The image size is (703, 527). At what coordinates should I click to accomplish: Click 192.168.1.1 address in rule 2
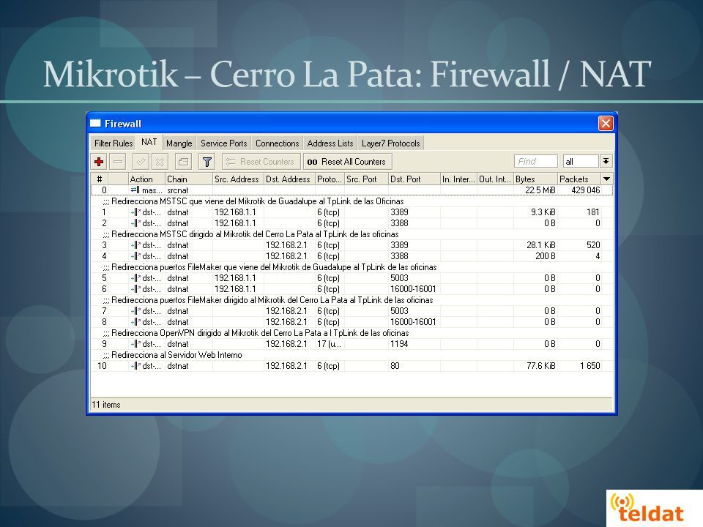click(235, 223)
